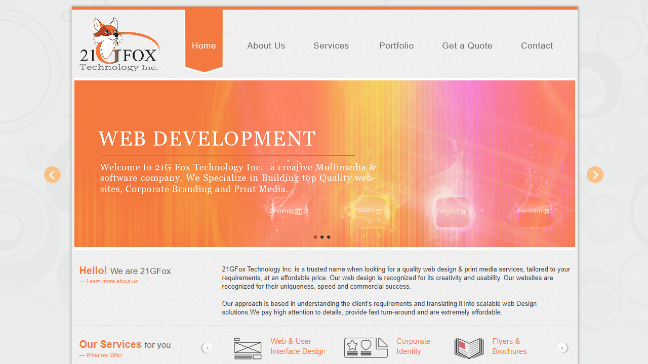This screenshot has width=648, height=364.
Task: Click the Hello! We are 21GFox heading
Action: [125, 270]
